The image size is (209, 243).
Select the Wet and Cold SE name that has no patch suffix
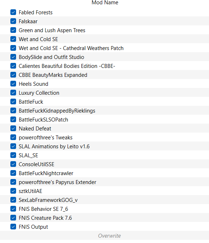pyautogui.click(x=38, y=39)
